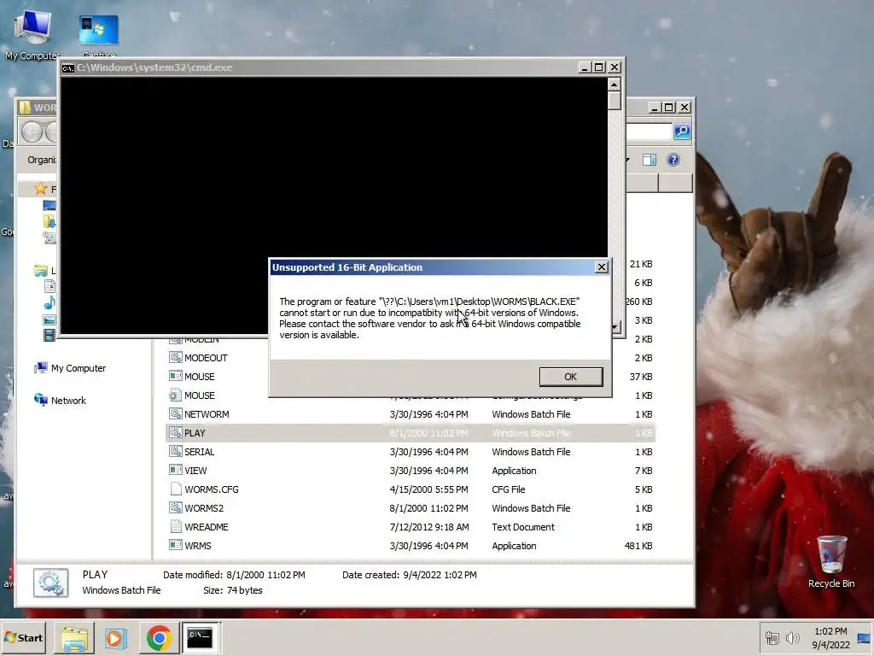Select the PLAY batch file row
The image size is (874, 656).
[x=411, y=433]
